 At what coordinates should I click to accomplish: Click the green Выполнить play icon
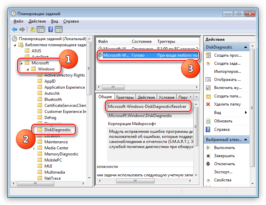click(x=208, y=148)
